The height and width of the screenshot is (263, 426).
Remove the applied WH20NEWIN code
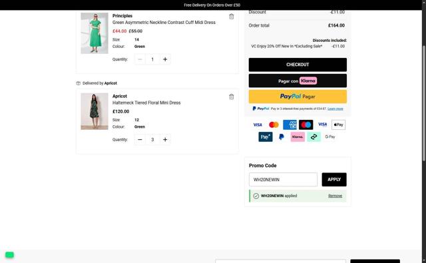(335, 196)
